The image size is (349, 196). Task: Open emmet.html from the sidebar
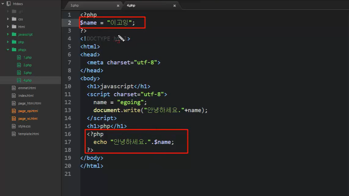tap(27, 88)
